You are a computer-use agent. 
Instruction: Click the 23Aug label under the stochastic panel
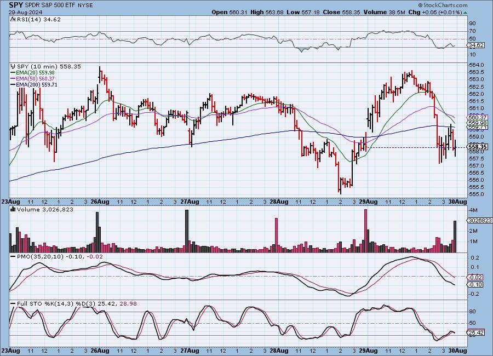(x=10, y=351)
